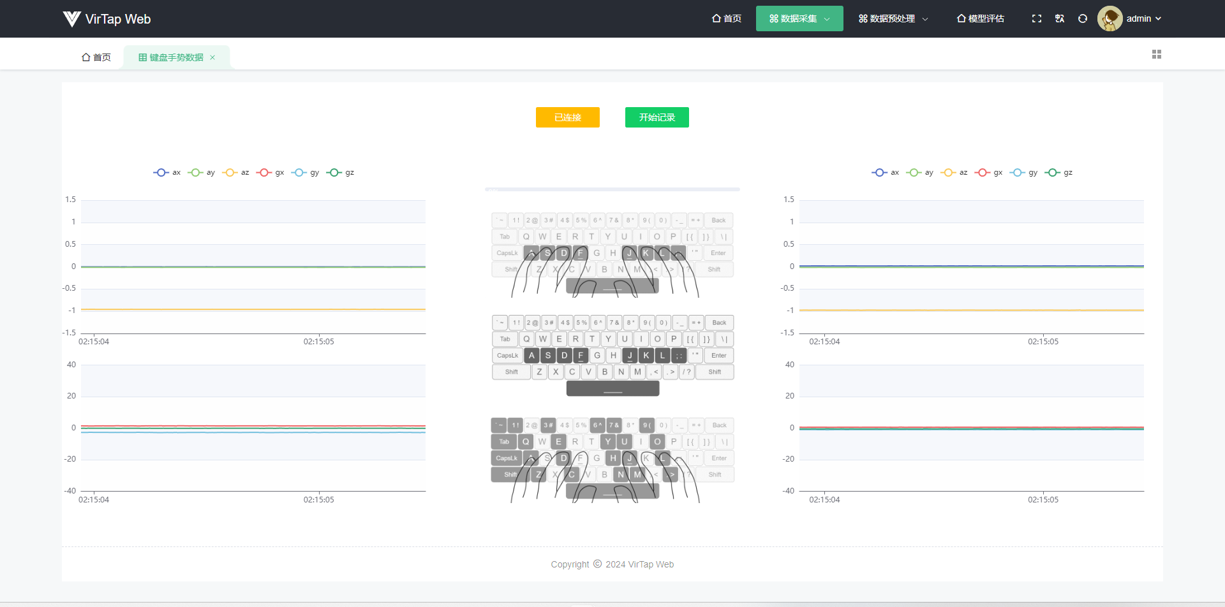Go to 模型评估 in navigation bar
The image size is (1225, 607).
[980, 19]
